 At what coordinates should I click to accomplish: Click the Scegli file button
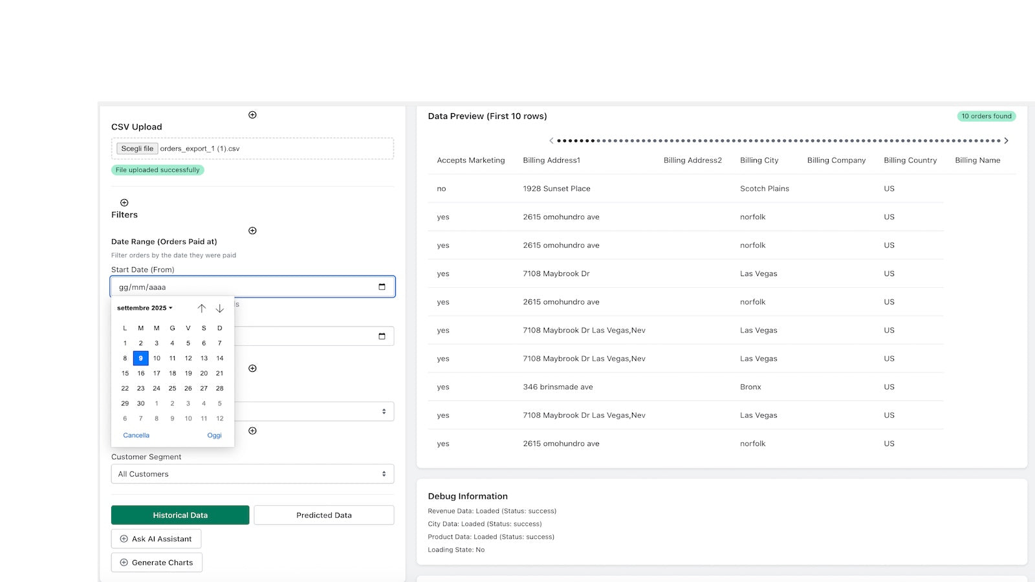click(x=136, y=148)
